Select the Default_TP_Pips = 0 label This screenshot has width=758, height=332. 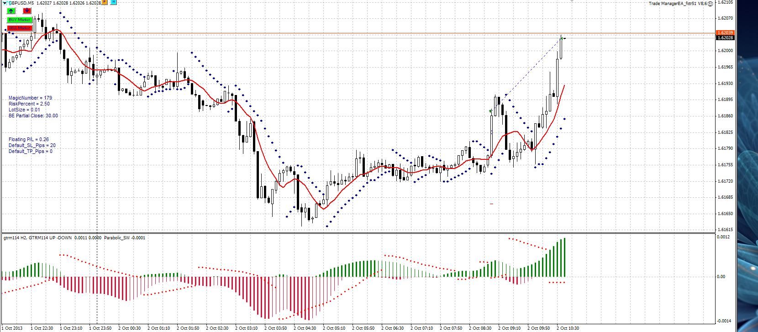pos(31,151)
